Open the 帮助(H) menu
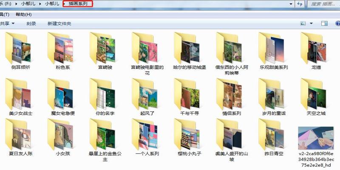The height and width of the screenshot is (170, 340). [24, 14]
